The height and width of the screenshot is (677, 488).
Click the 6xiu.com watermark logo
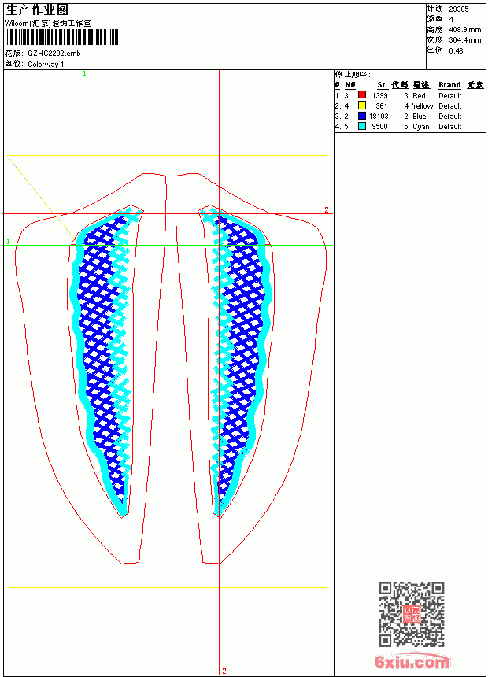pyautogui.click(x=412, y=661)
